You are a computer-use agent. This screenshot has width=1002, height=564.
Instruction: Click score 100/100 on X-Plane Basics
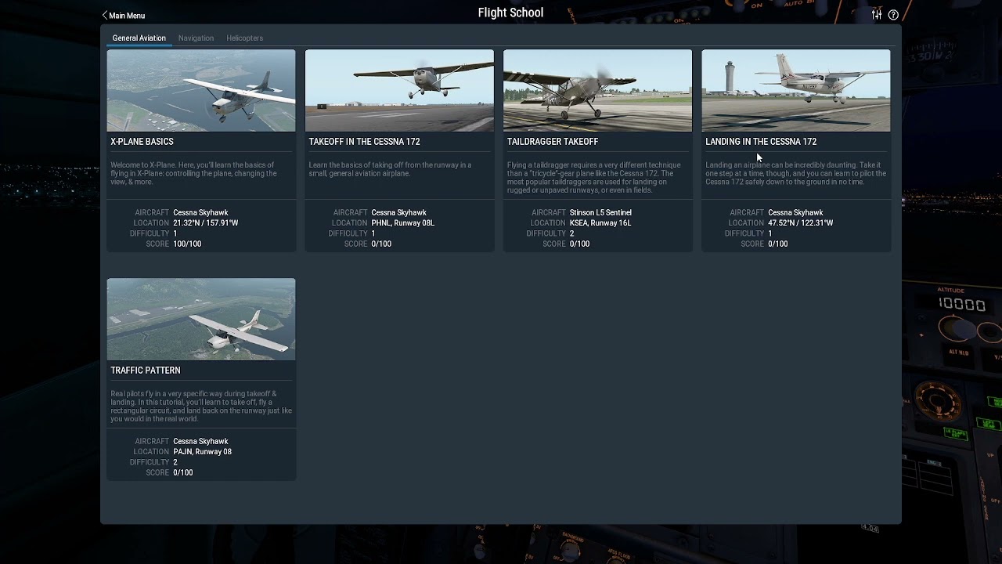click(187, 244)
